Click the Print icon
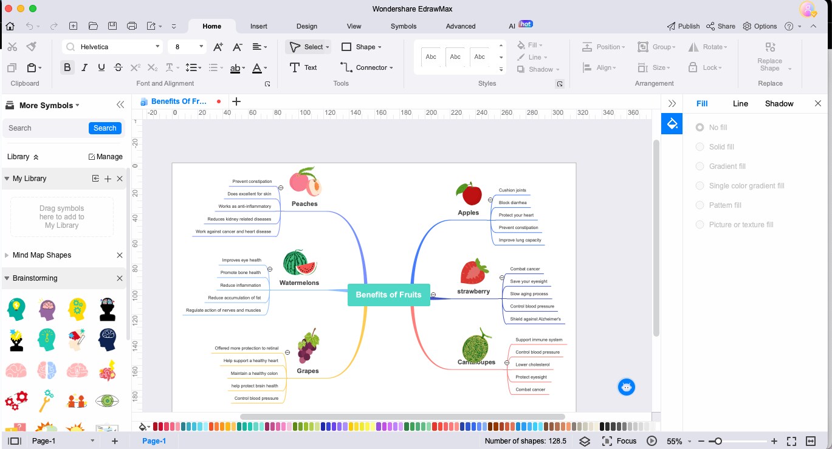The height and width of the screenshot is (449, 832). pyautogui.click(x=132, y=26)
